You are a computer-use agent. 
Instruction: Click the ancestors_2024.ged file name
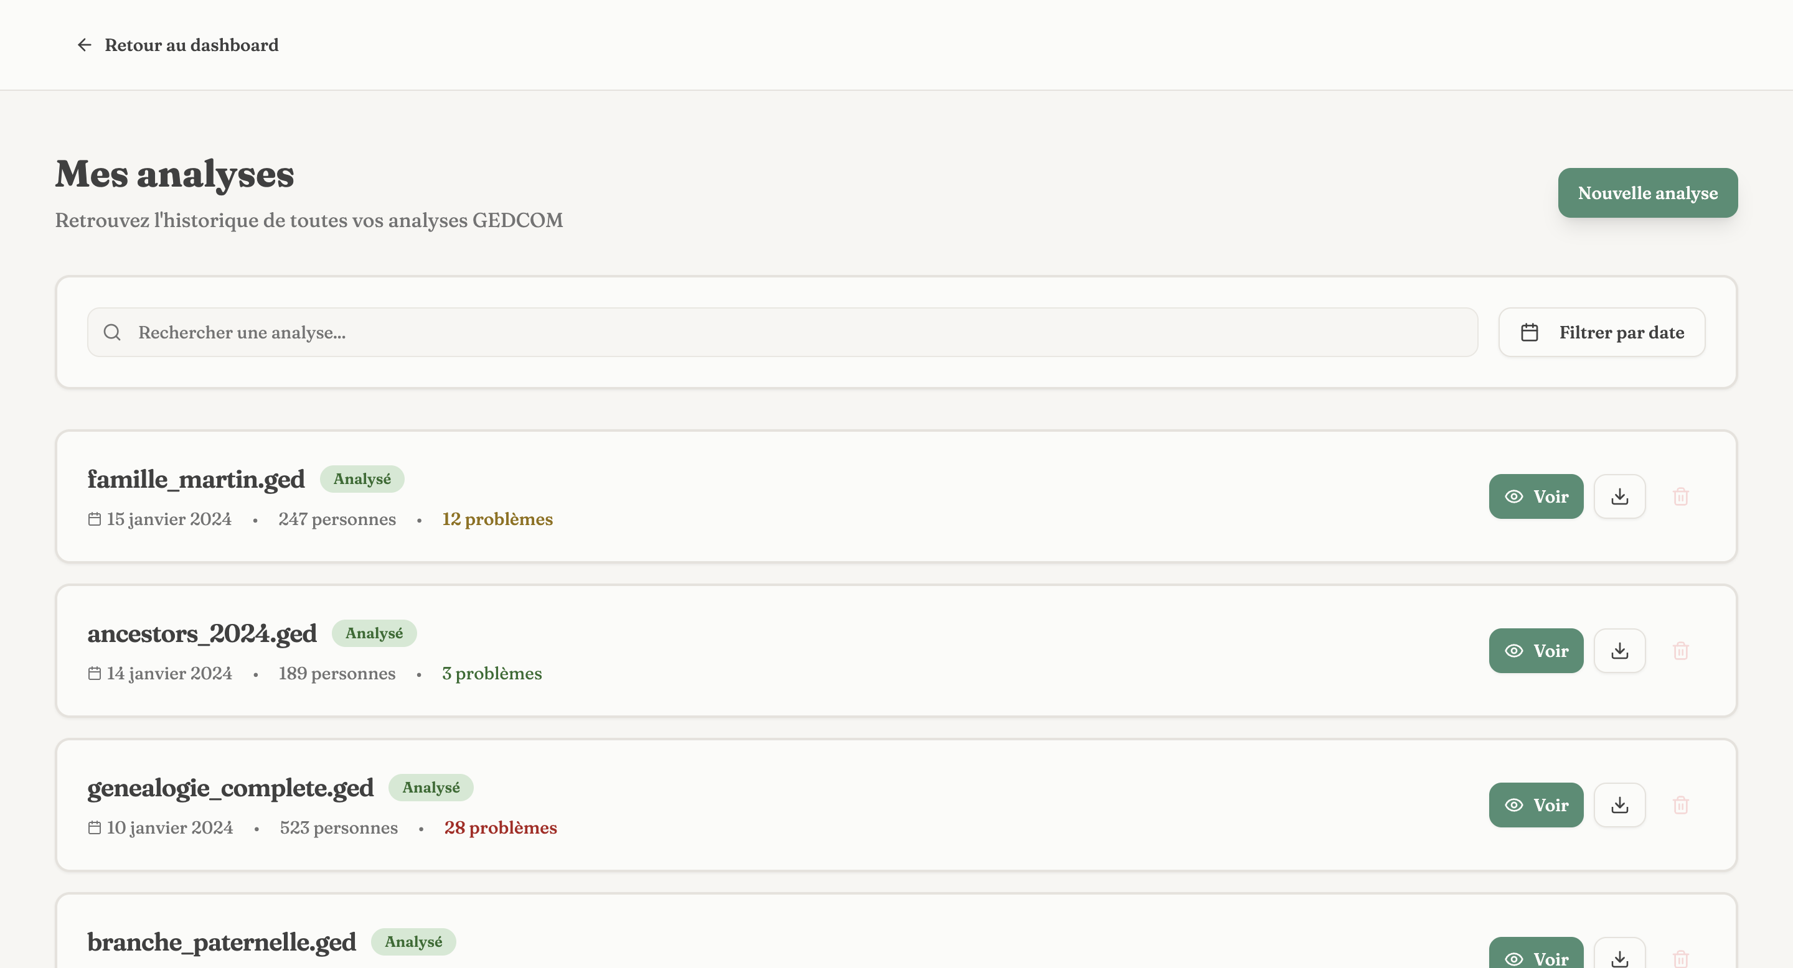(x=202, y=633)
